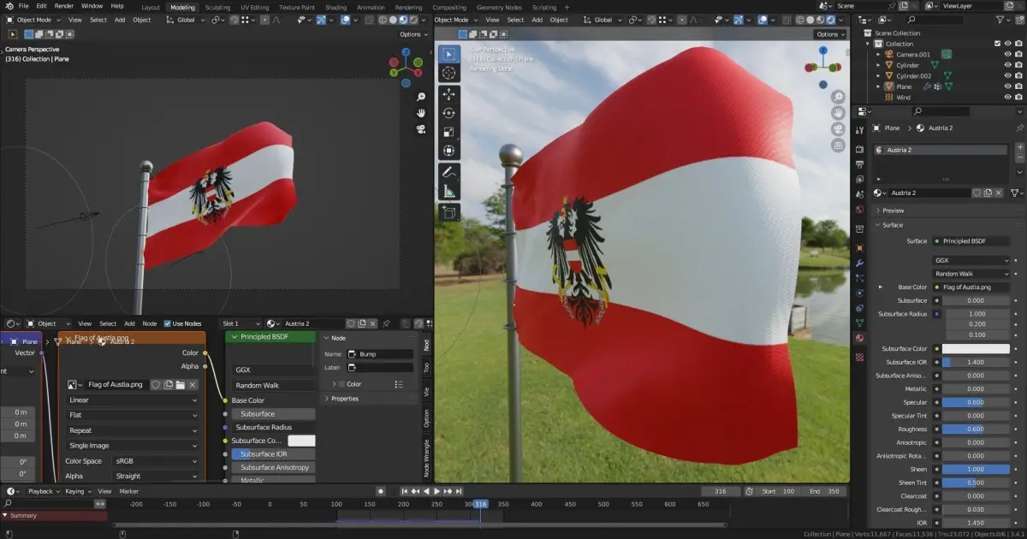Select the Move tool in right viewport
The image size is (1027, 539).
tap(448, 95)
